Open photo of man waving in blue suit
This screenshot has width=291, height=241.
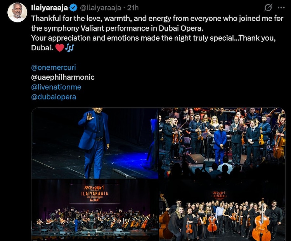point(95,143)
